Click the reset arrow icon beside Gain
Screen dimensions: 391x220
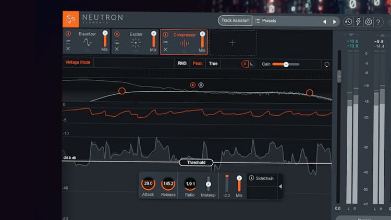[327, 64]
